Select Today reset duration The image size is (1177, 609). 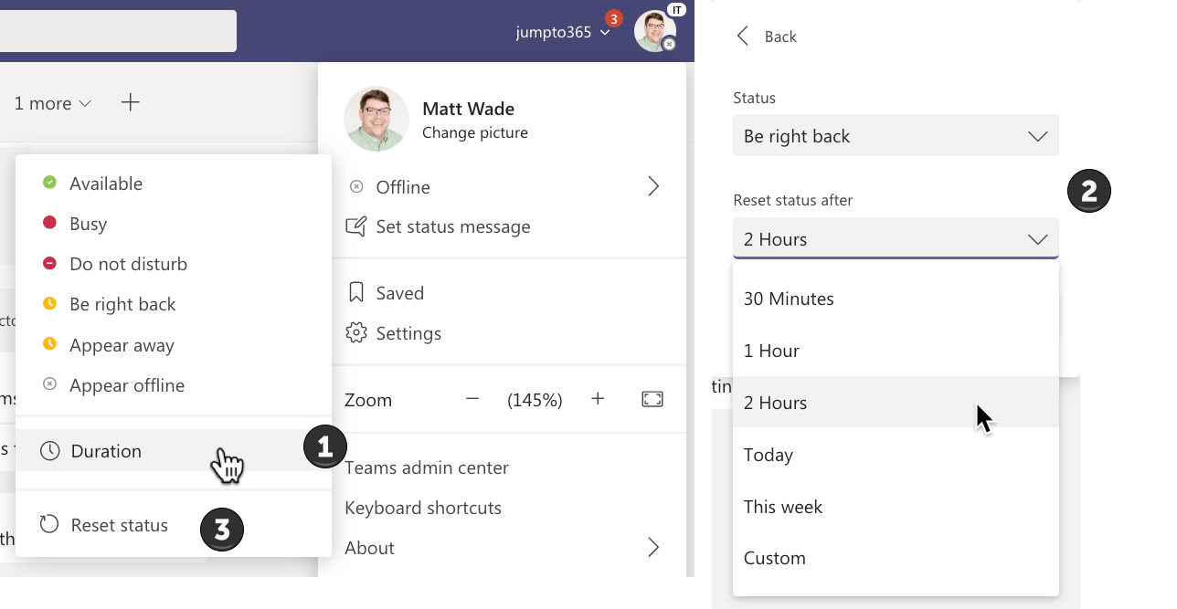click(896, 455)
